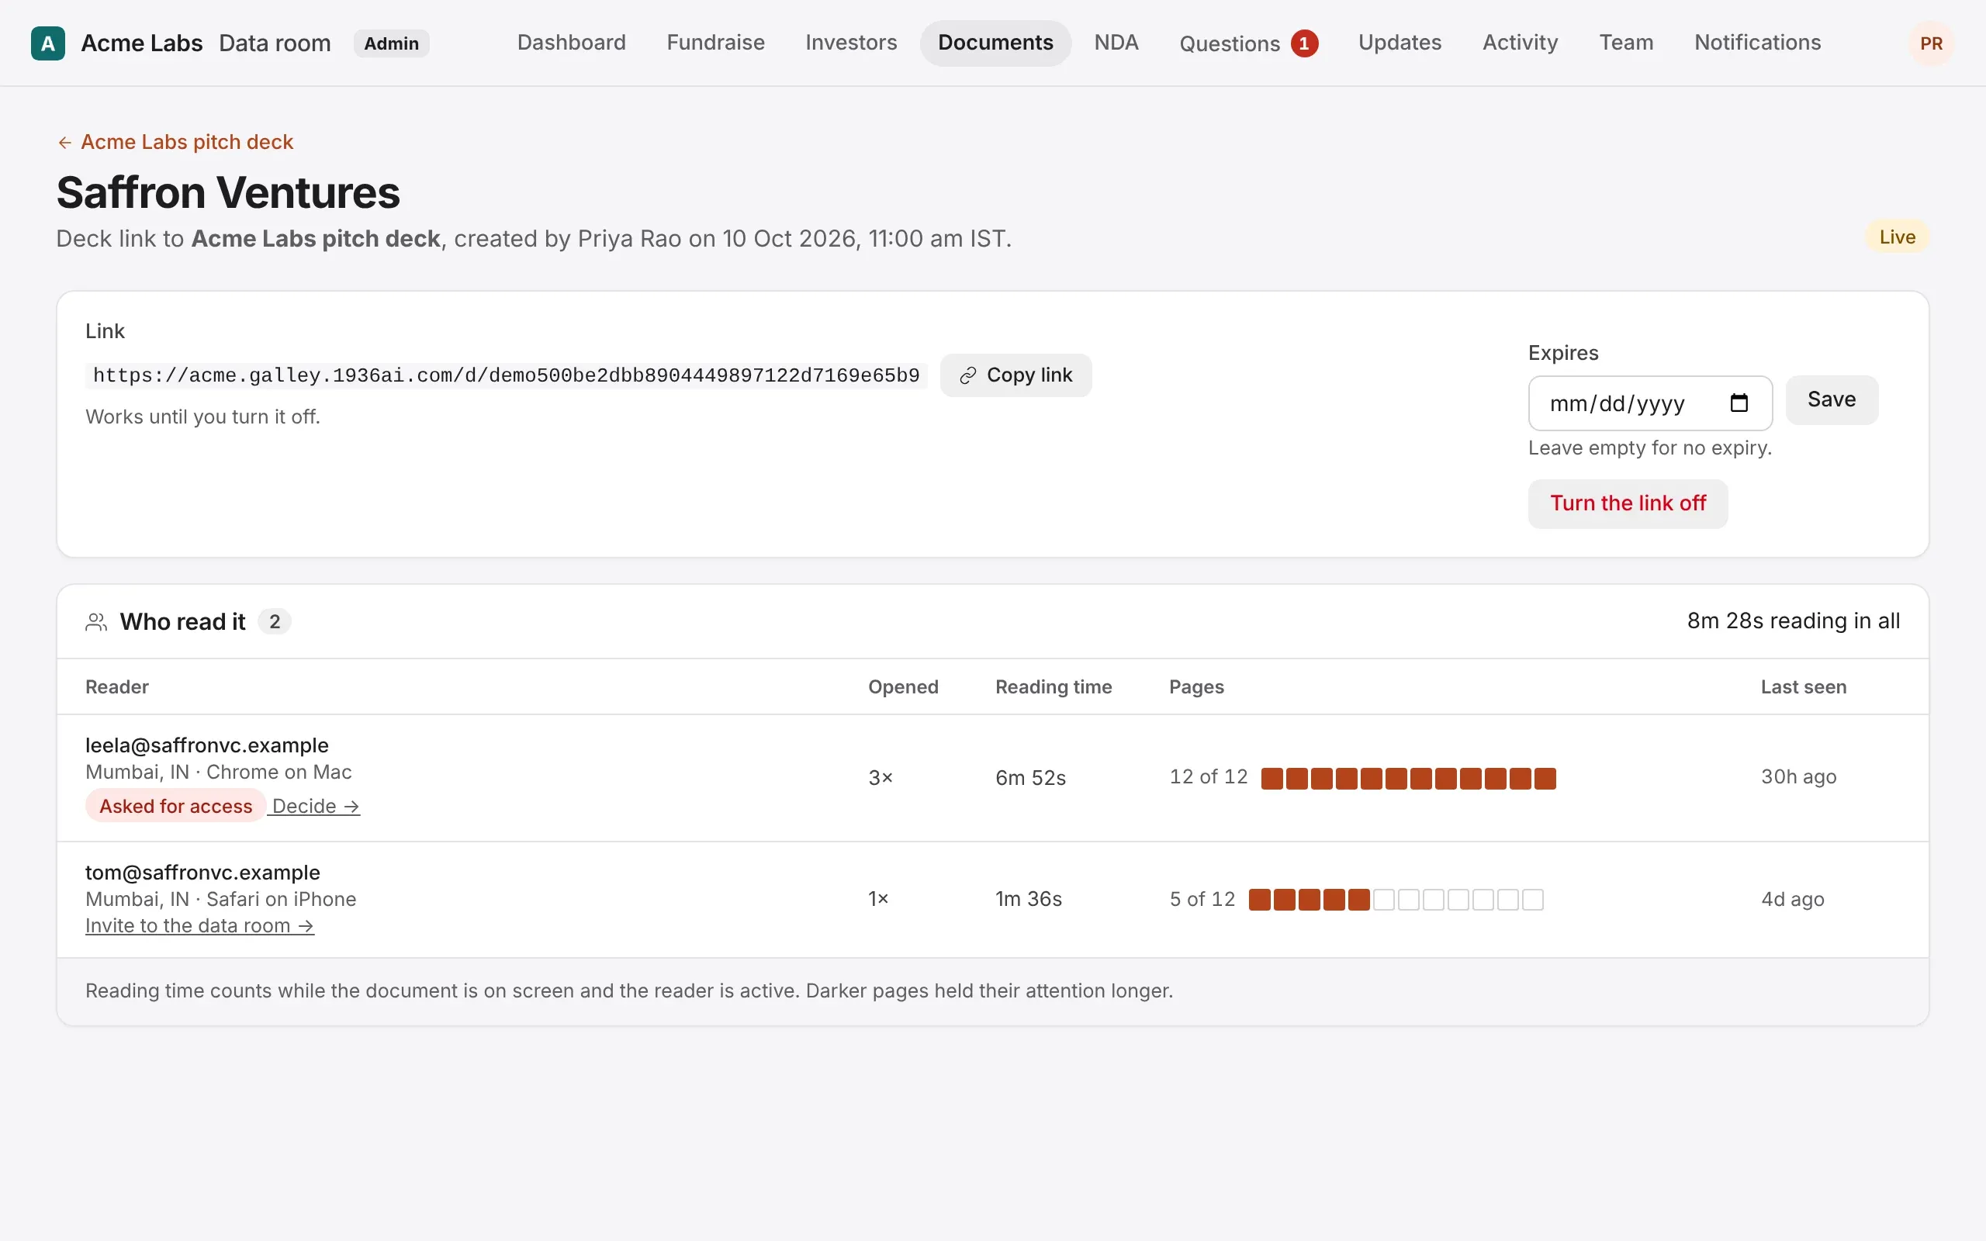Open the PR user avatar menu
Viewport: 1986px width, 1241px height.
(x=1930, y=43)
